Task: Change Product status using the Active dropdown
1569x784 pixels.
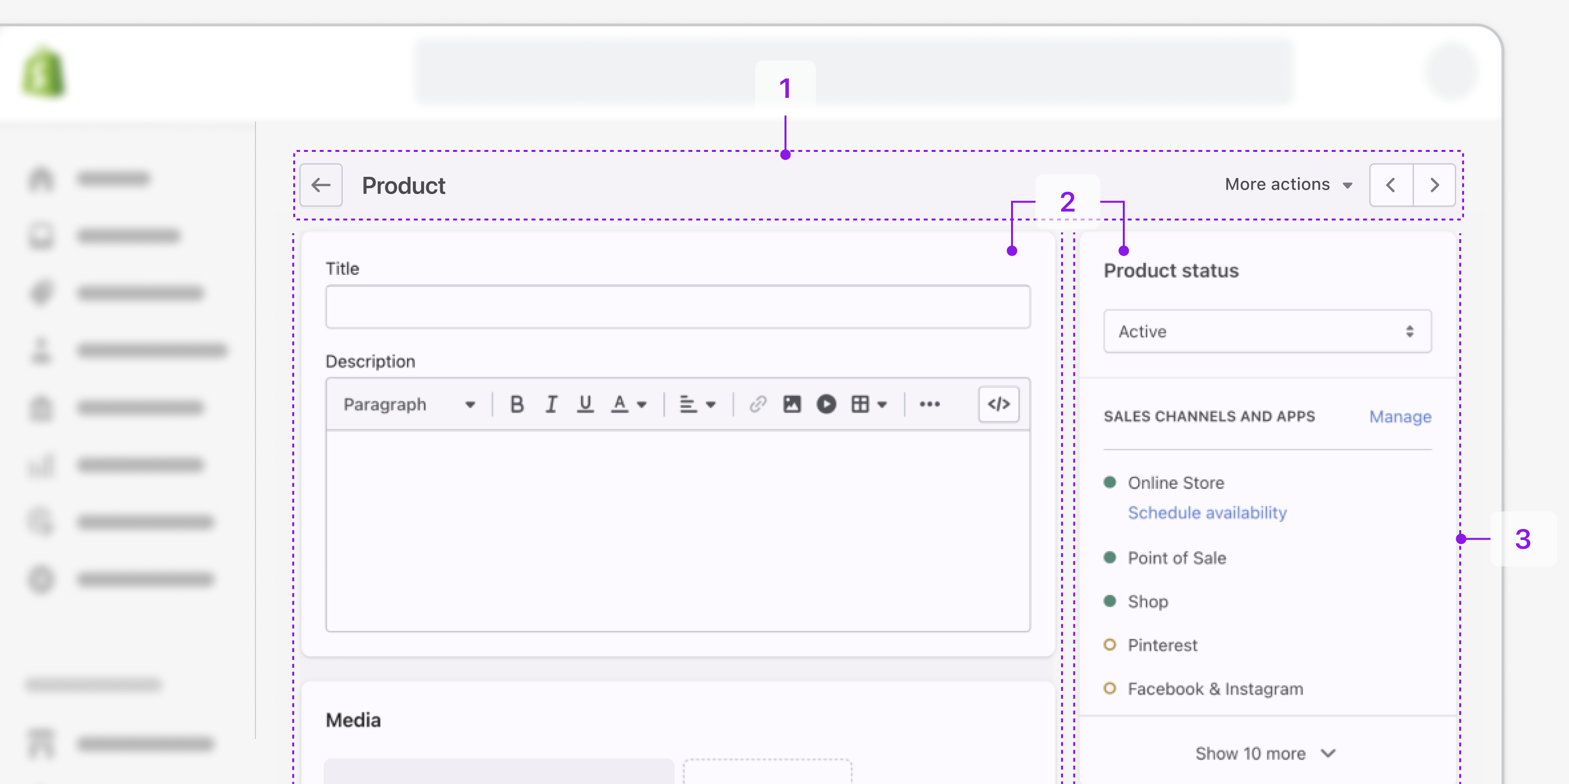Action: 1267,331
